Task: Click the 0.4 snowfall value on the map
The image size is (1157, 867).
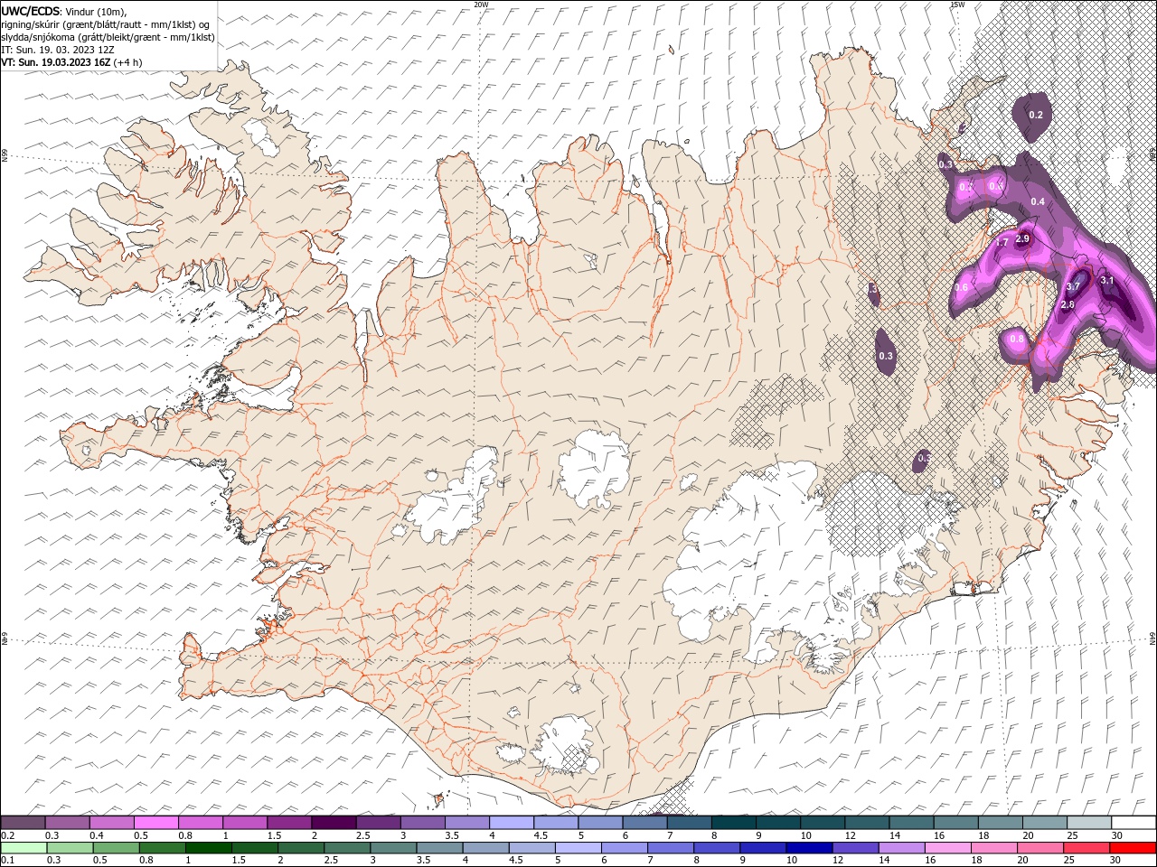Action: [x=1038, y=201]
